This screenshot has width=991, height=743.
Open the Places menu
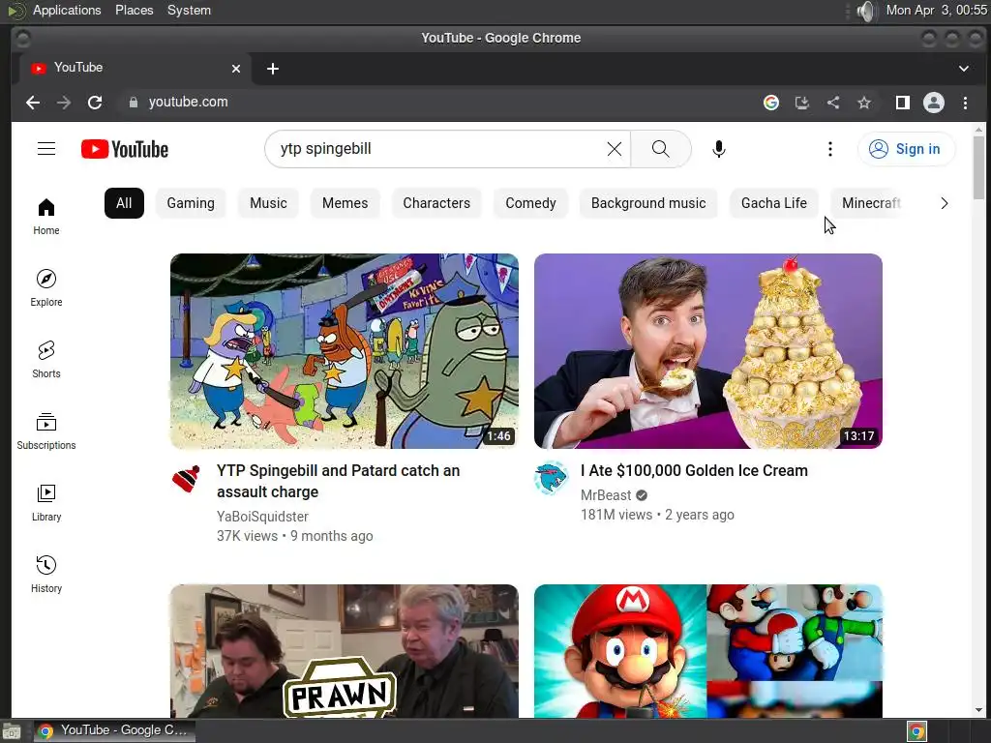(134, 11)
